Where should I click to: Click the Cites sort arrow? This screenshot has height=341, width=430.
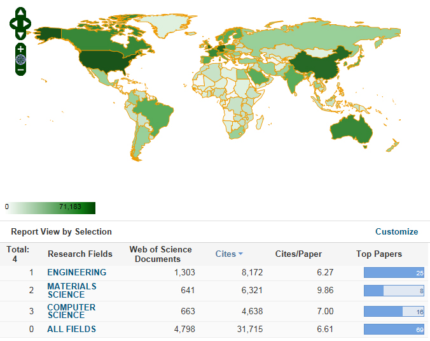click(241, 254)
